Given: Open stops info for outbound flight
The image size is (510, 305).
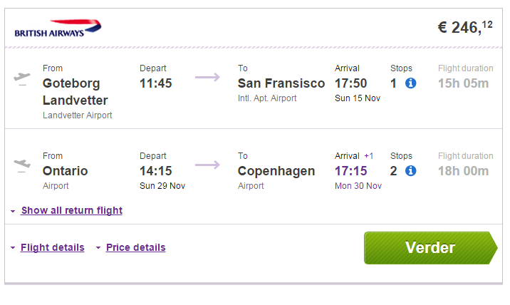Looking at the screenshot, I should pos(410,83).
